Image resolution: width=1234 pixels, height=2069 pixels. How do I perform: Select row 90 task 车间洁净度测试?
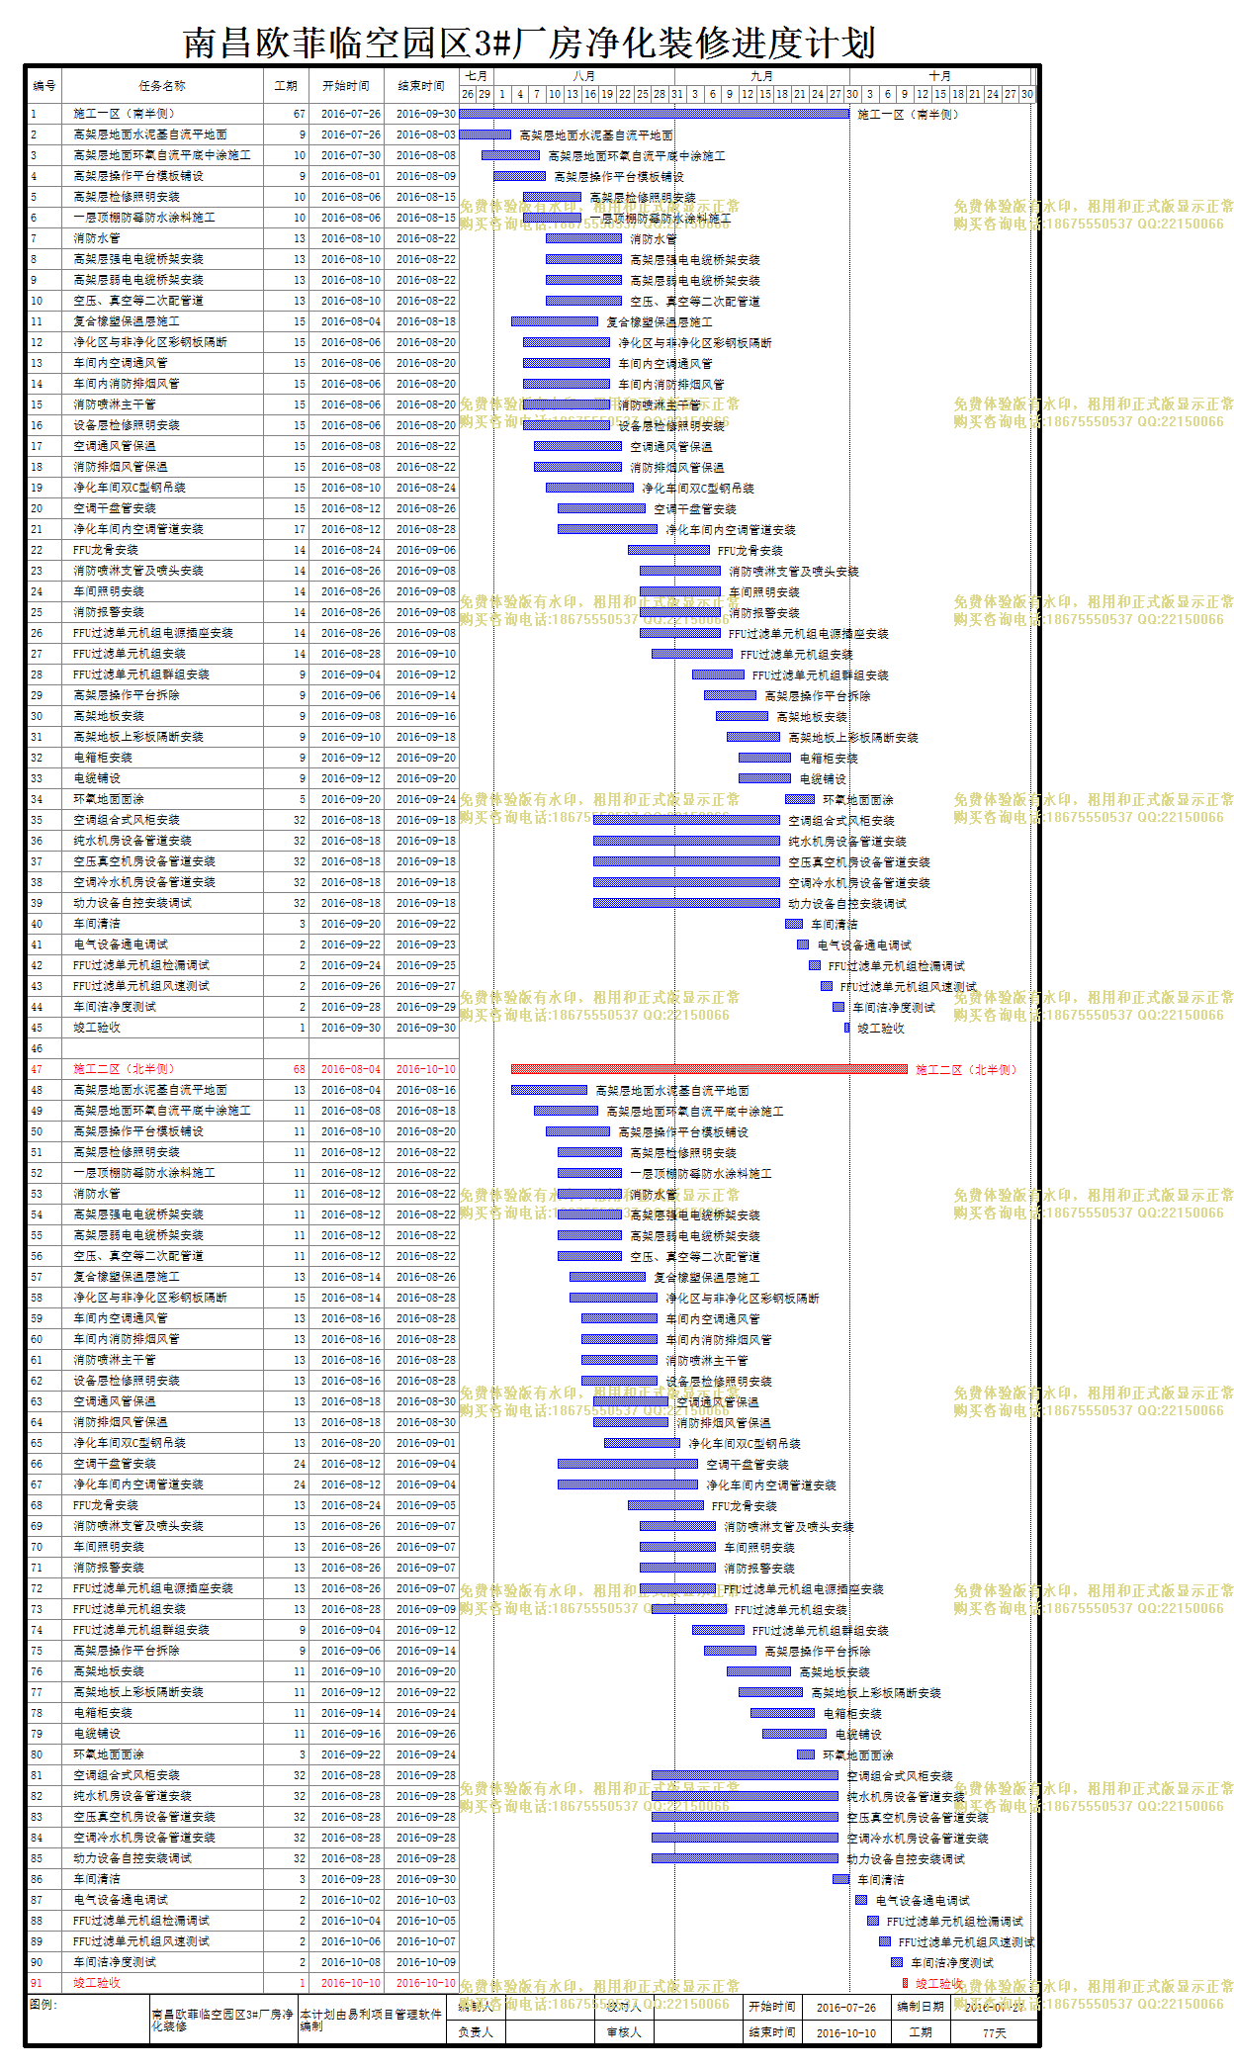point(115,1962)
